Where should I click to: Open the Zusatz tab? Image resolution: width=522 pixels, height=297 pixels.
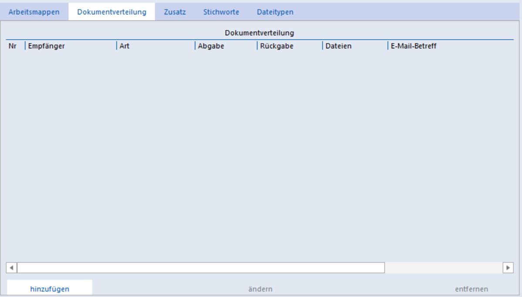click(x=175, y=12)
